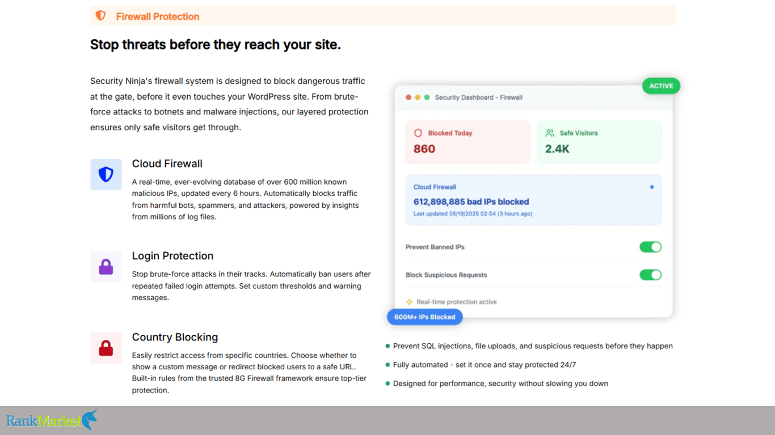Click the lightning bolt real-time protection icon
The height and width of the screenshot is (435, 775).
pyautogui.click(x=410, y=302)
